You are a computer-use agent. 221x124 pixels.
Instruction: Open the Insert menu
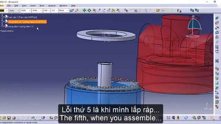[33, 6]
